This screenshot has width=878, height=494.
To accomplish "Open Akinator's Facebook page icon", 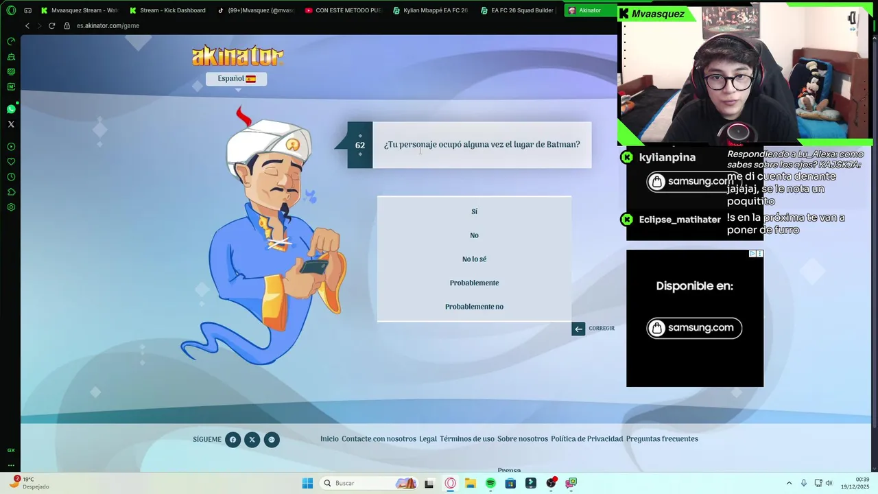I will (233, 440).
